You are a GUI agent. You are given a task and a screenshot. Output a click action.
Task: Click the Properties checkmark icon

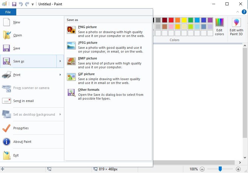pos(7,128)
